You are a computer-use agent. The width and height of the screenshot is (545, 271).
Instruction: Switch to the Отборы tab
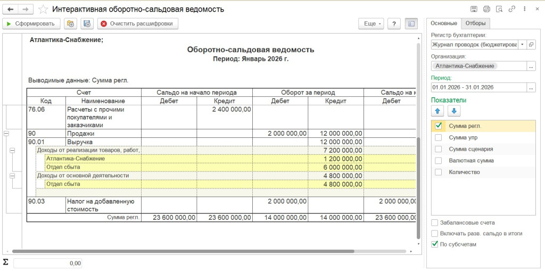(x=475, y=23)
